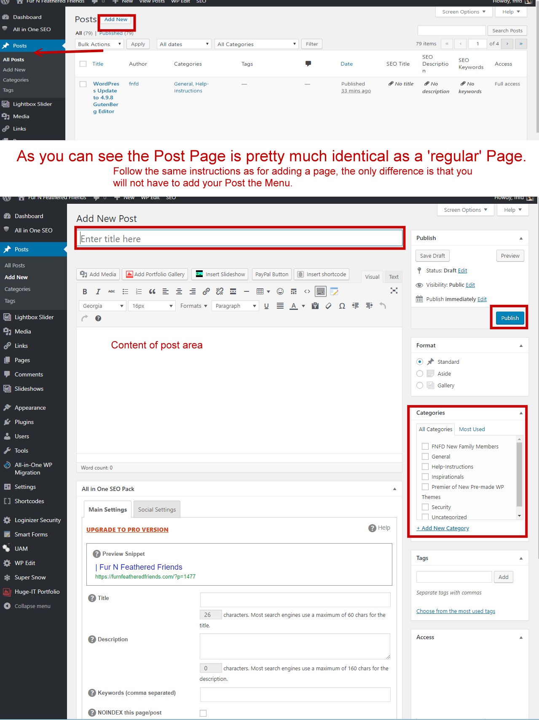Click the Add Media button

pyautogui.click(x=98, y=274)
